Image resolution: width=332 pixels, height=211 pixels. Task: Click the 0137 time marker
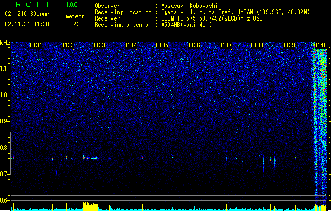click(225, 45)
